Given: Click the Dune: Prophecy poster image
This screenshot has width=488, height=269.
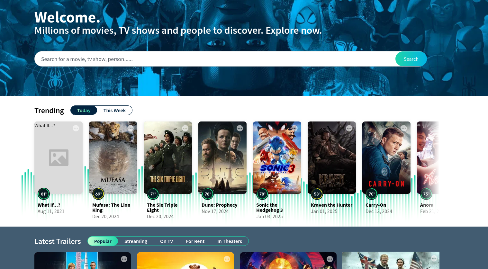Looking at the screenshot, I should [222, 157].
